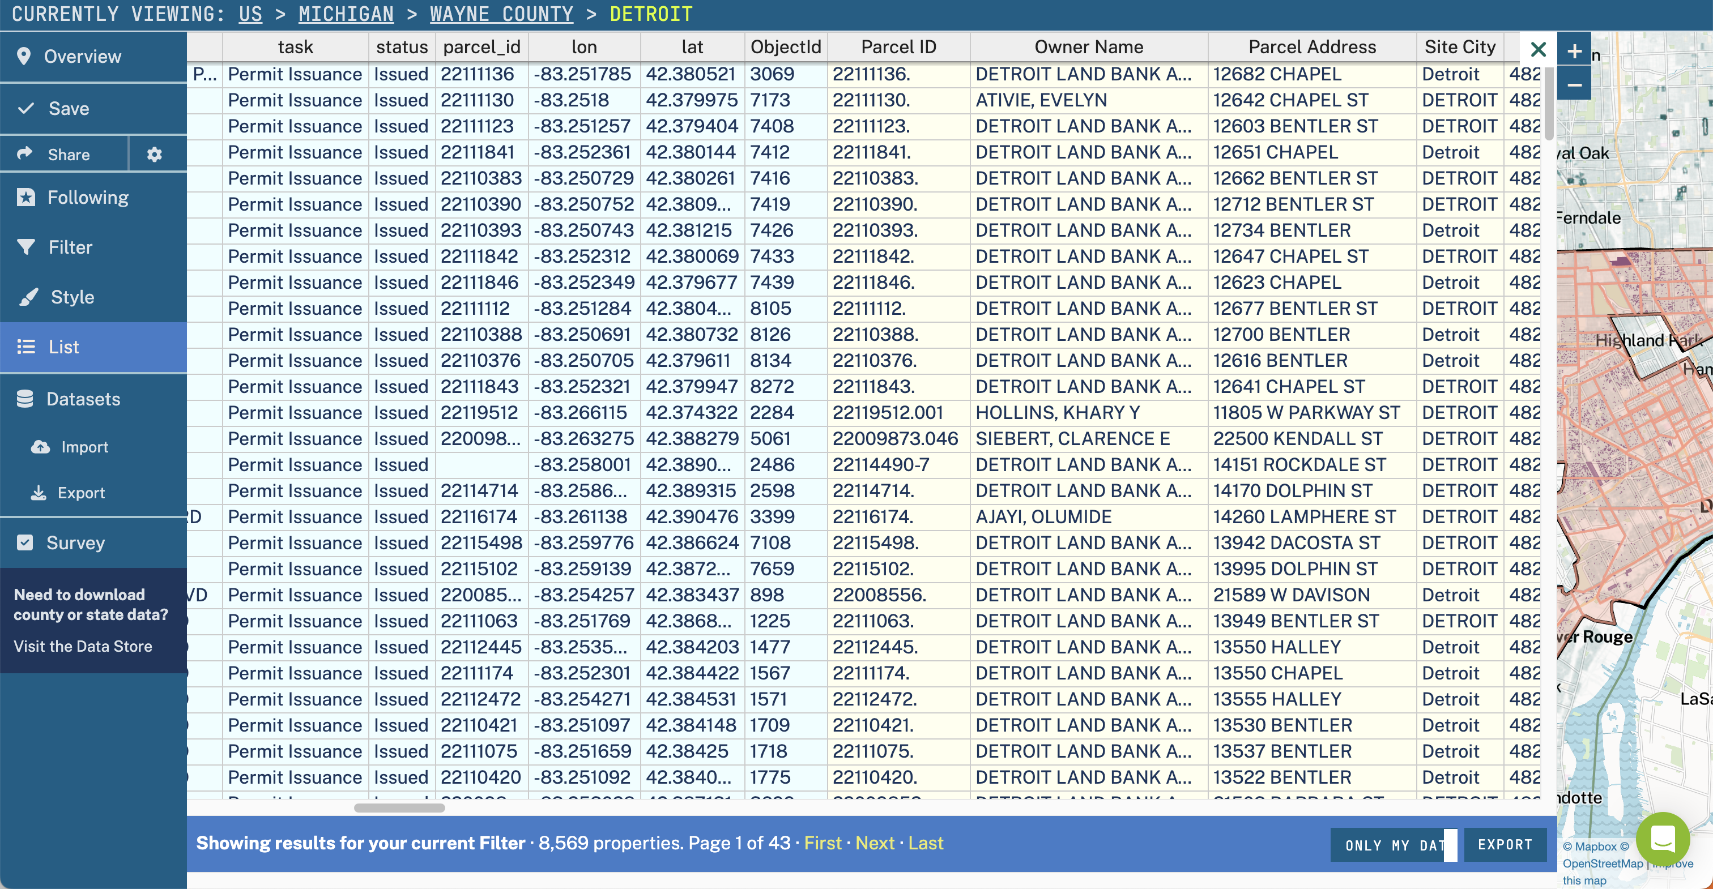The height and width of the screenshot is (889, 1713).
Task: Click the Filter funnel icon
Action: pos(26,247)
